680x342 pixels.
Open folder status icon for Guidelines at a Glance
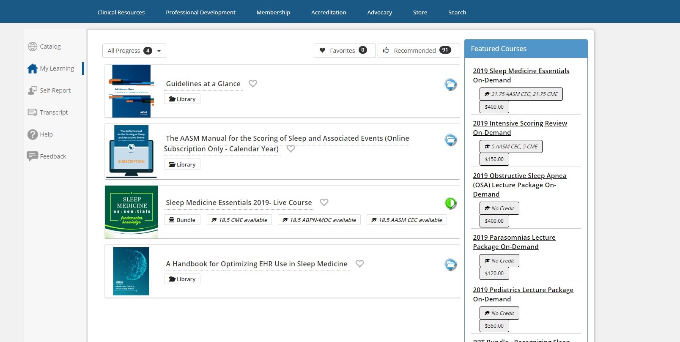point(451,85)
